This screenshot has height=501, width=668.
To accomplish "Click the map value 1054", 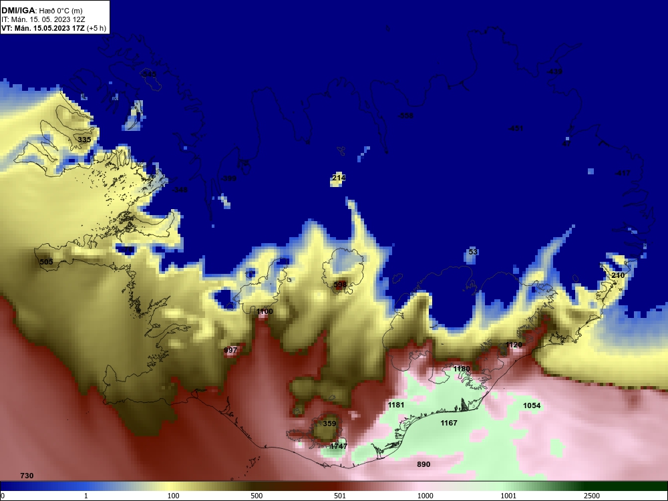I will tap(532, 405).
